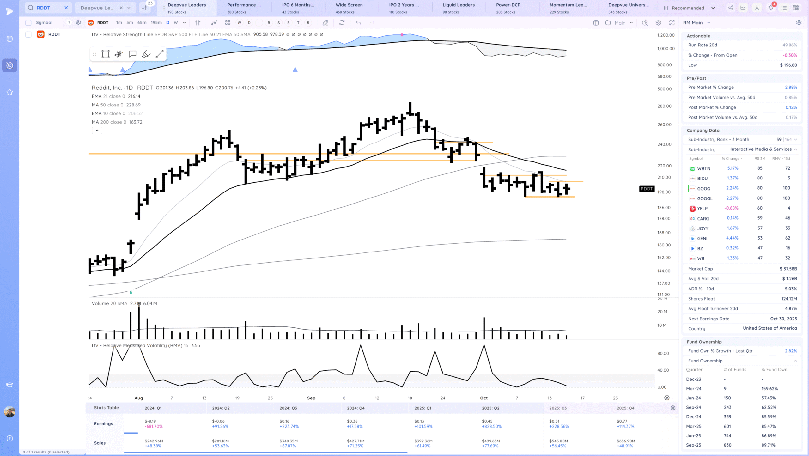Click the chart fullscreen icon

[672, 23]
